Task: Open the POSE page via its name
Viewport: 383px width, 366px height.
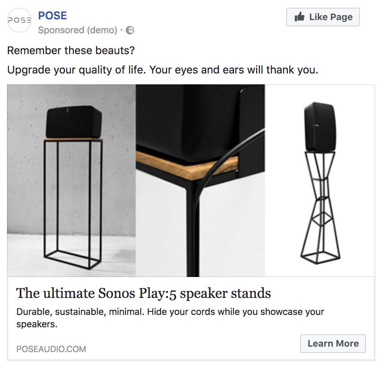Action: tap(52, 15)
